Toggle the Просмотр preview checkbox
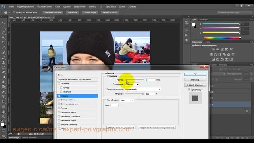Screen dimensions: 254x143 click(x=189, y=89)
